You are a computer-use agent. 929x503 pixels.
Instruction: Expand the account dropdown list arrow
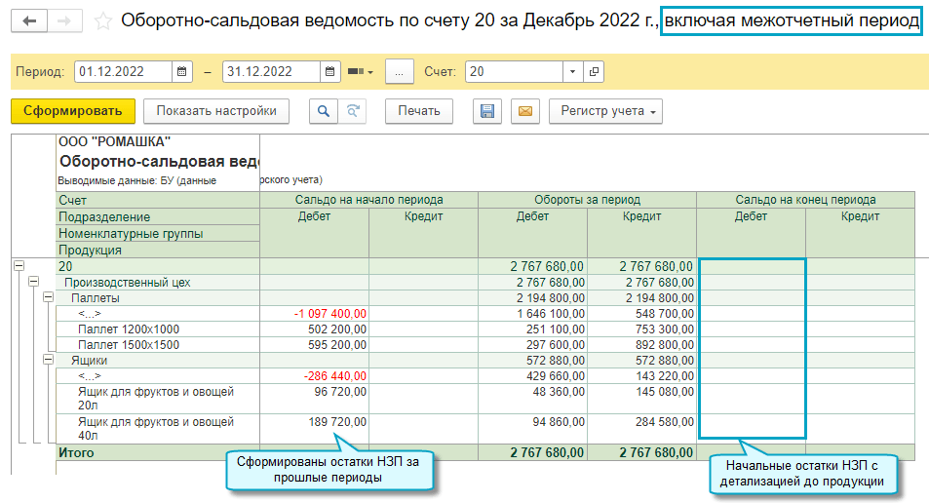[x=572, y=72]
